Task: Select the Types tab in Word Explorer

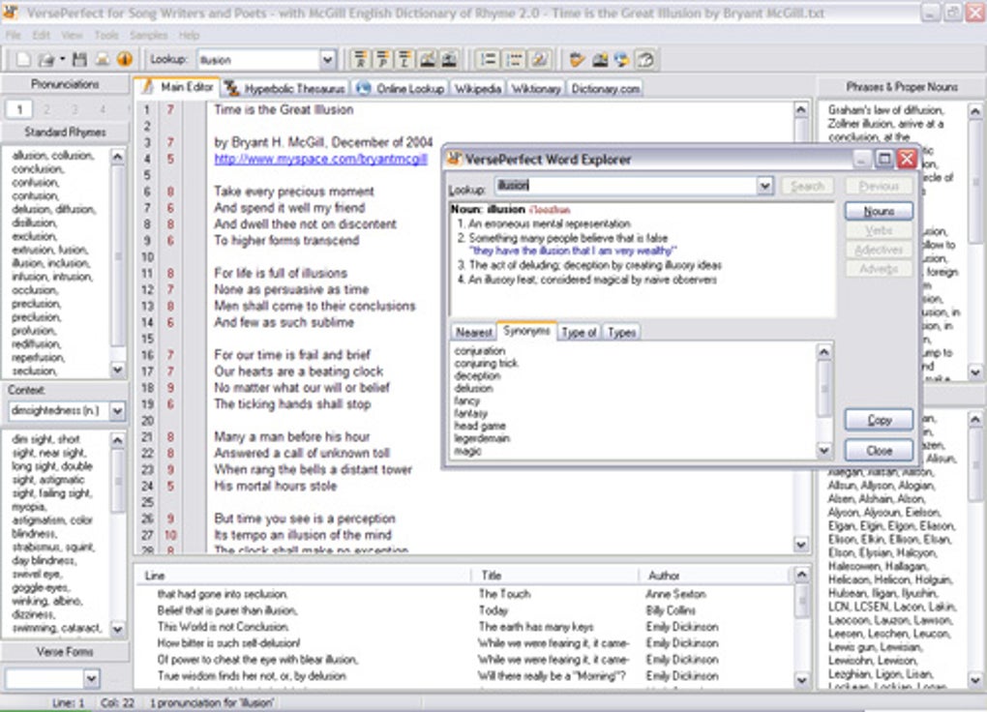Action: tap(621, 333)
